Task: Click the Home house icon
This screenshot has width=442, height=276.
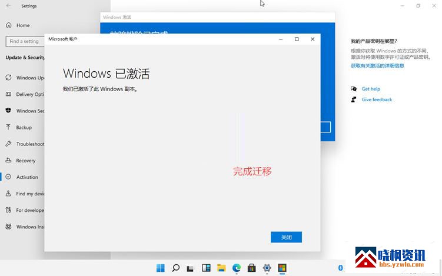Action: tap(9, 25)
